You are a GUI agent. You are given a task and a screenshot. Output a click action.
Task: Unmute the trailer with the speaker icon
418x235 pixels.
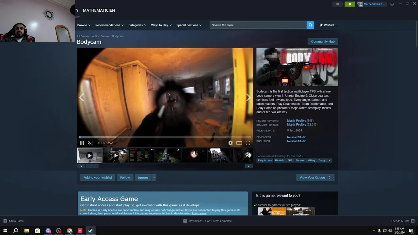click(90, 143)
